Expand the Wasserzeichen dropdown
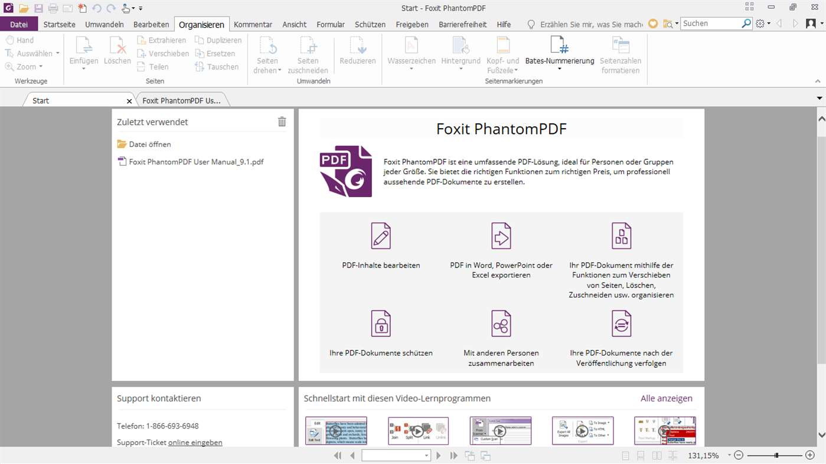 tap(412, 69)
